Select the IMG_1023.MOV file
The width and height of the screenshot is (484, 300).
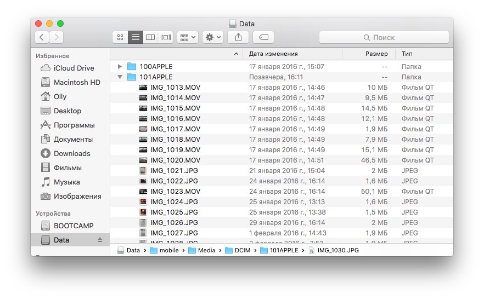tap(175, 192)
